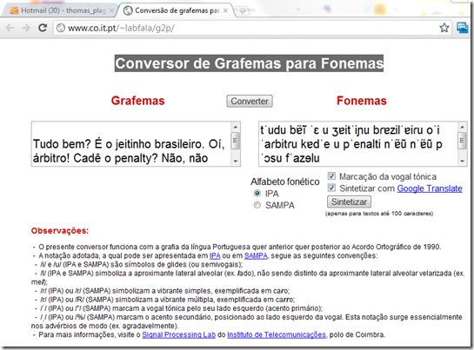
Task: Click the Grafemas textbox scrollbar thumb
Action: [236, 141]
